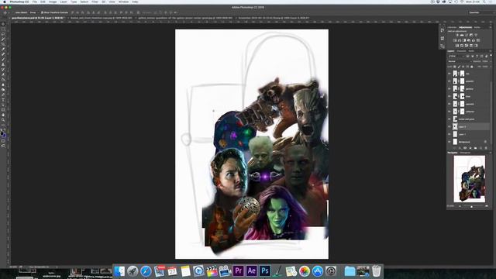
Task: Open Adobe After Effects from the dock
Action: (251, 270)
